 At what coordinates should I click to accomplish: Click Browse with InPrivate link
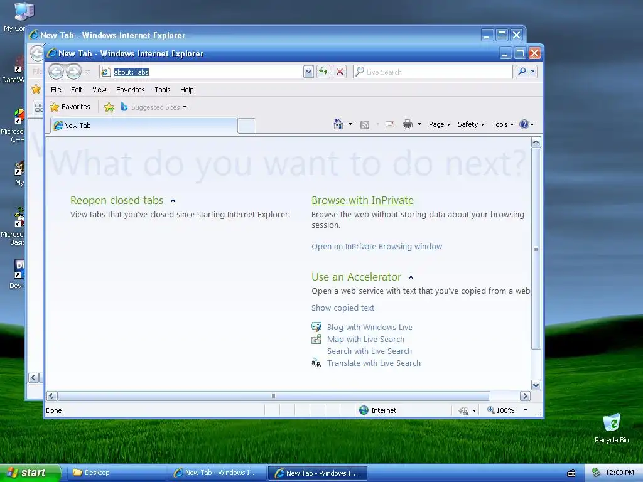click(362, 200)
